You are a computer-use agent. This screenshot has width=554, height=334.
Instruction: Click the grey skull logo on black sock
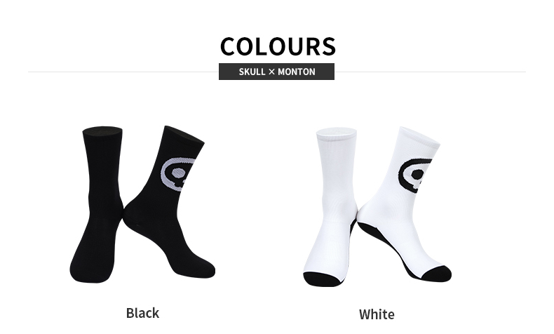point(177,174)
